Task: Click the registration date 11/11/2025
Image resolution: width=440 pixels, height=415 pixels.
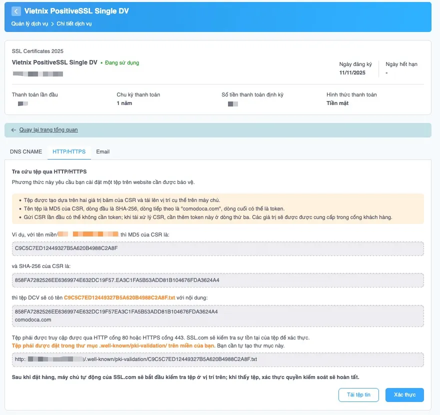Action: pos(352,73)
